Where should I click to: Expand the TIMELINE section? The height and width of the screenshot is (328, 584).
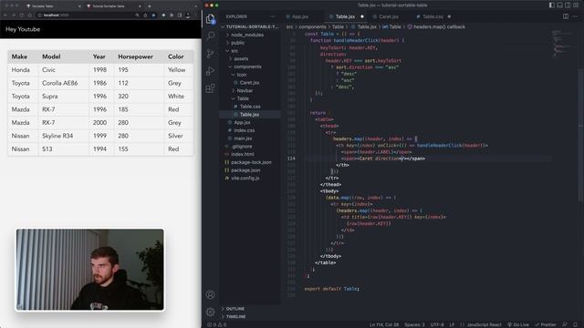235,316
